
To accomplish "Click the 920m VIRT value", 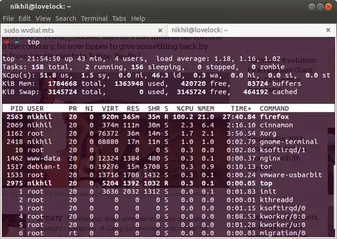I will pyautogui.click(x=110, y=117).
